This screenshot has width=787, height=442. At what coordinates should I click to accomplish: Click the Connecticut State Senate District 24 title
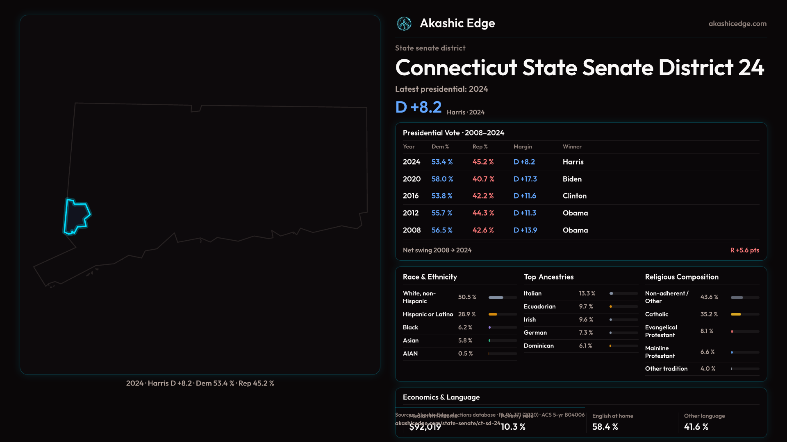coord(579,68)
